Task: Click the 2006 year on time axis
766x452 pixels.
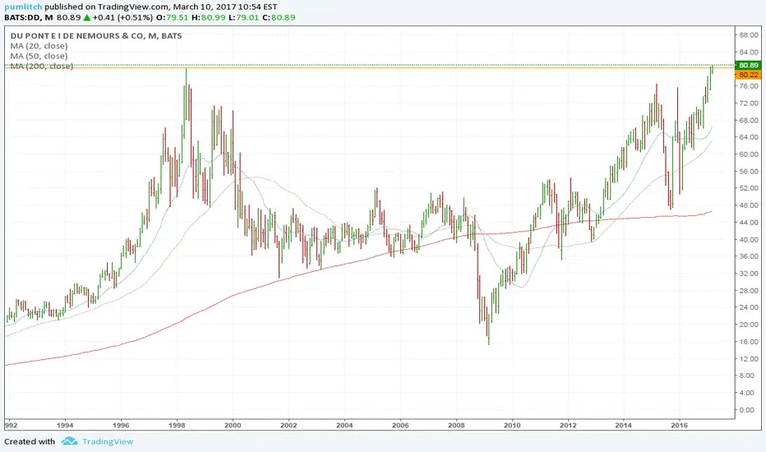Action: click(x=400, y=425)
